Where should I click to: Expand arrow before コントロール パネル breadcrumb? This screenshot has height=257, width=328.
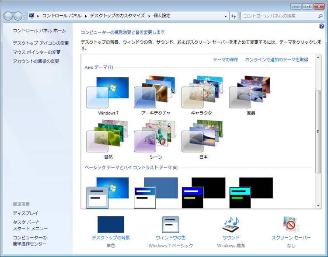click(x=38, y=16)
